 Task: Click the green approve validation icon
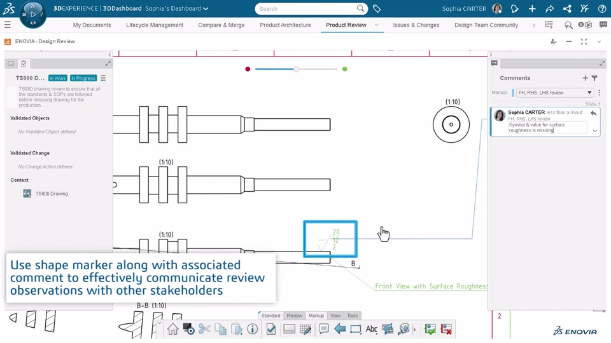[x=430, y=329]
